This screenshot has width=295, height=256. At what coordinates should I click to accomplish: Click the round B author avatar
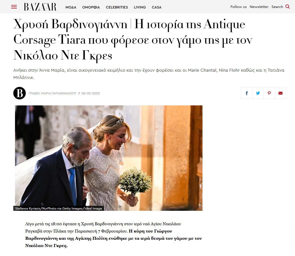click(19, 93)
